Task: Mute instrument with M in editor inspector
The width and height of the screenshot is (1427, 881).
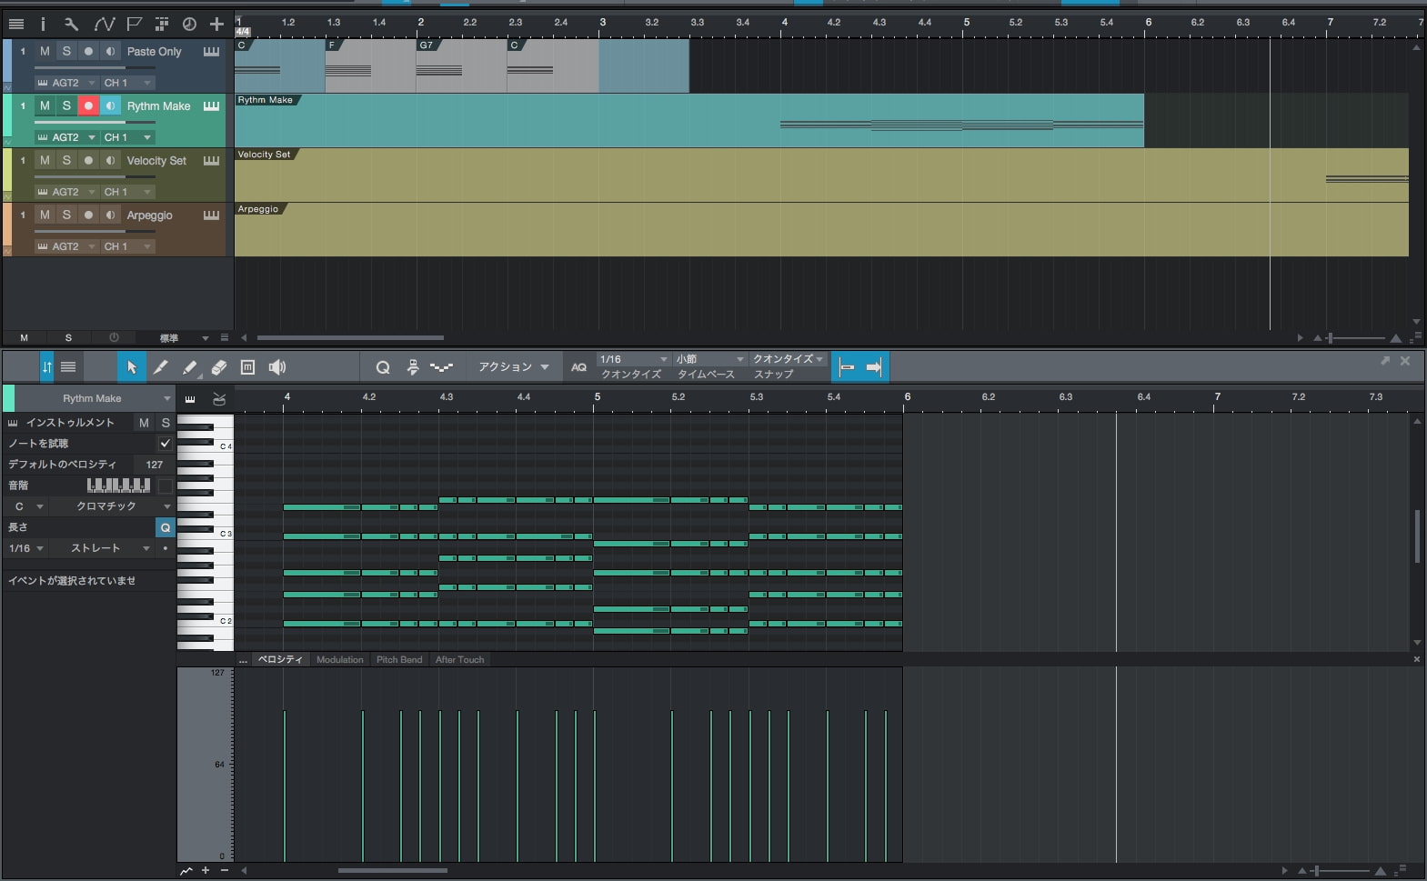Action: coord(144,423)
